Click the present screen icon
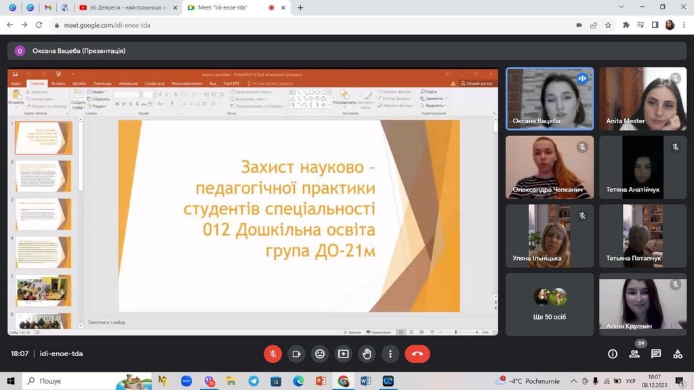 [344, 353]
